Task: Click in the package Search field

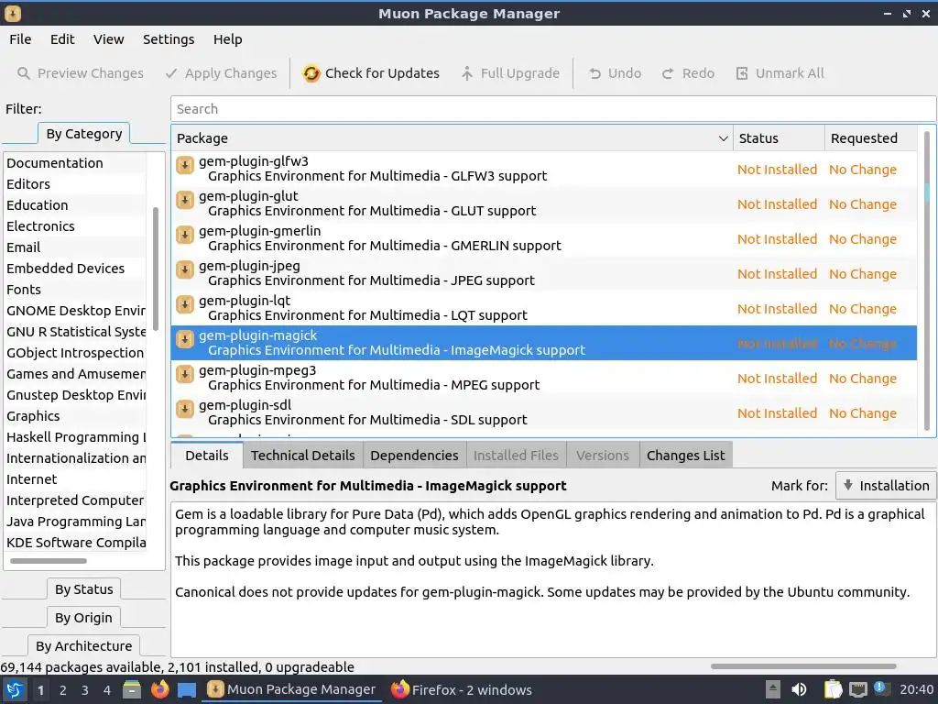Action: coord(552,109)
